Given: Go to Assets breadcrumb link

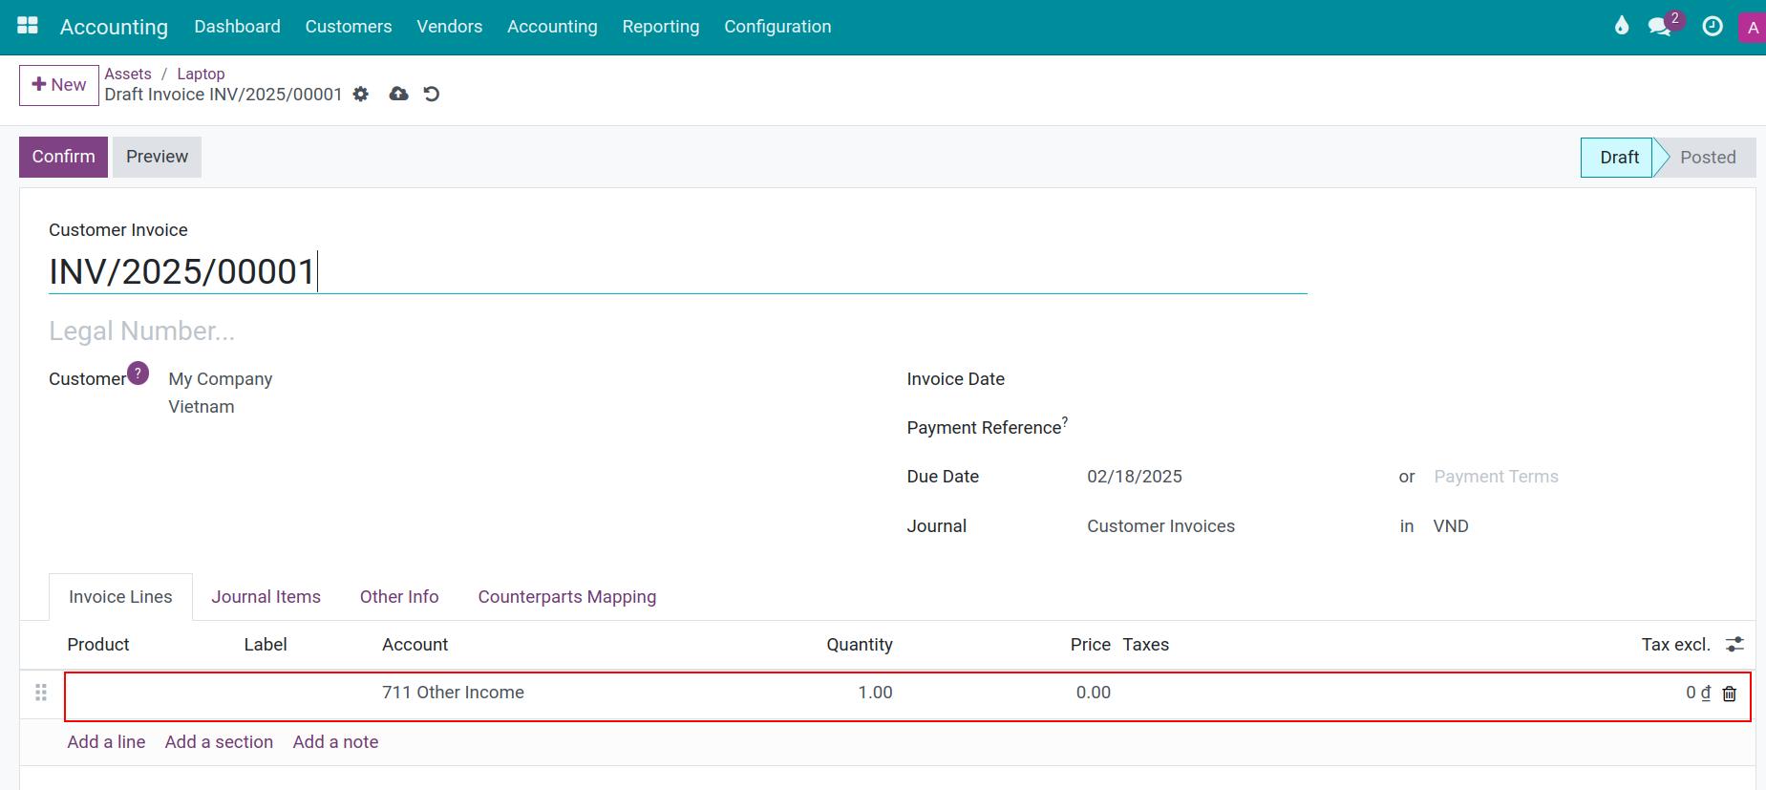Looking at the screenshot, I should 128,74.
